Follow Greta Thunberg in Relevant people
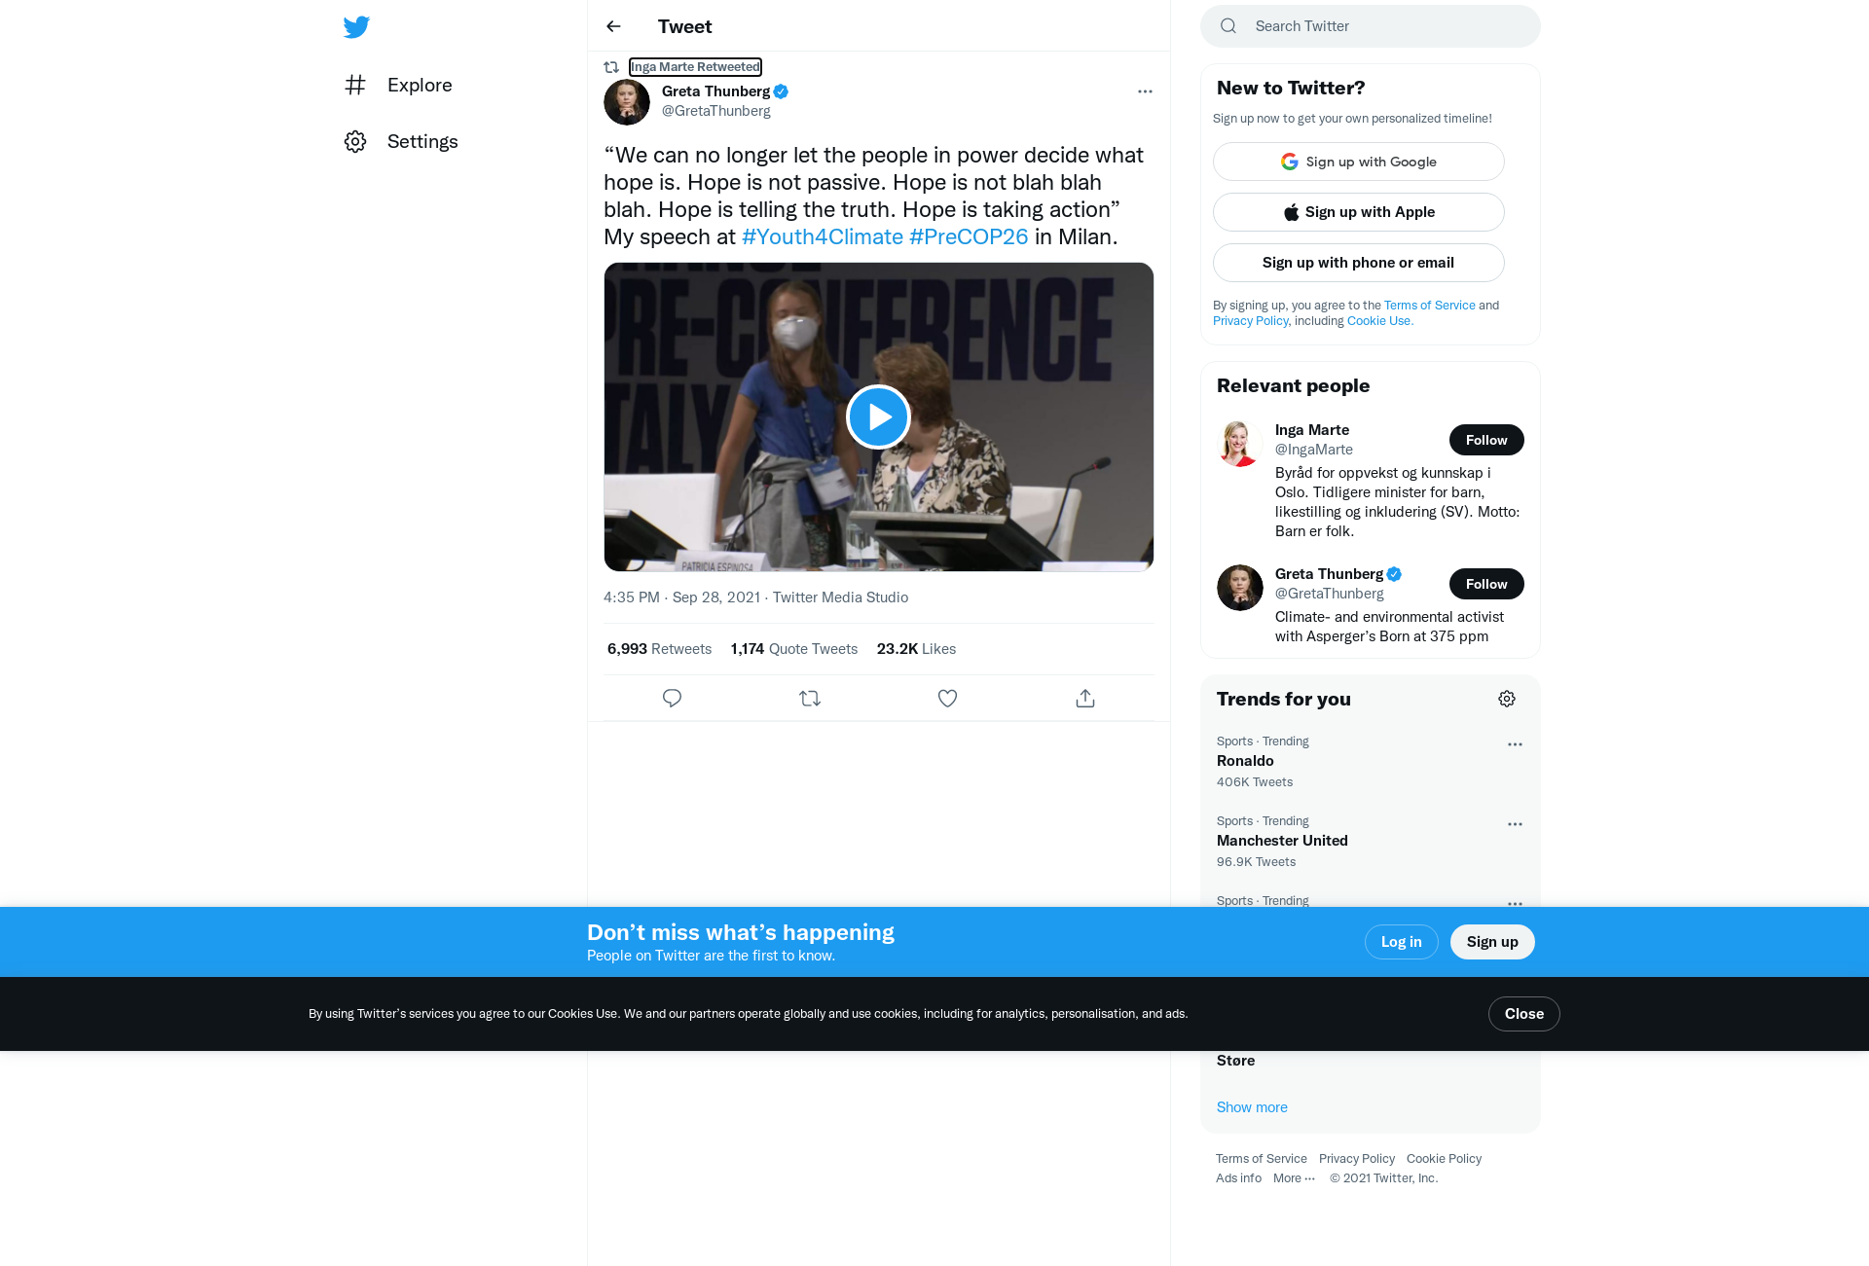The image size is (1869, 1266). pos(1486,584)
